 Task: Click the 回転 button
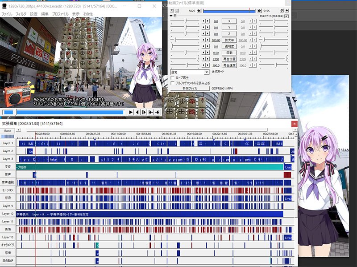click(x=229, y=53)
